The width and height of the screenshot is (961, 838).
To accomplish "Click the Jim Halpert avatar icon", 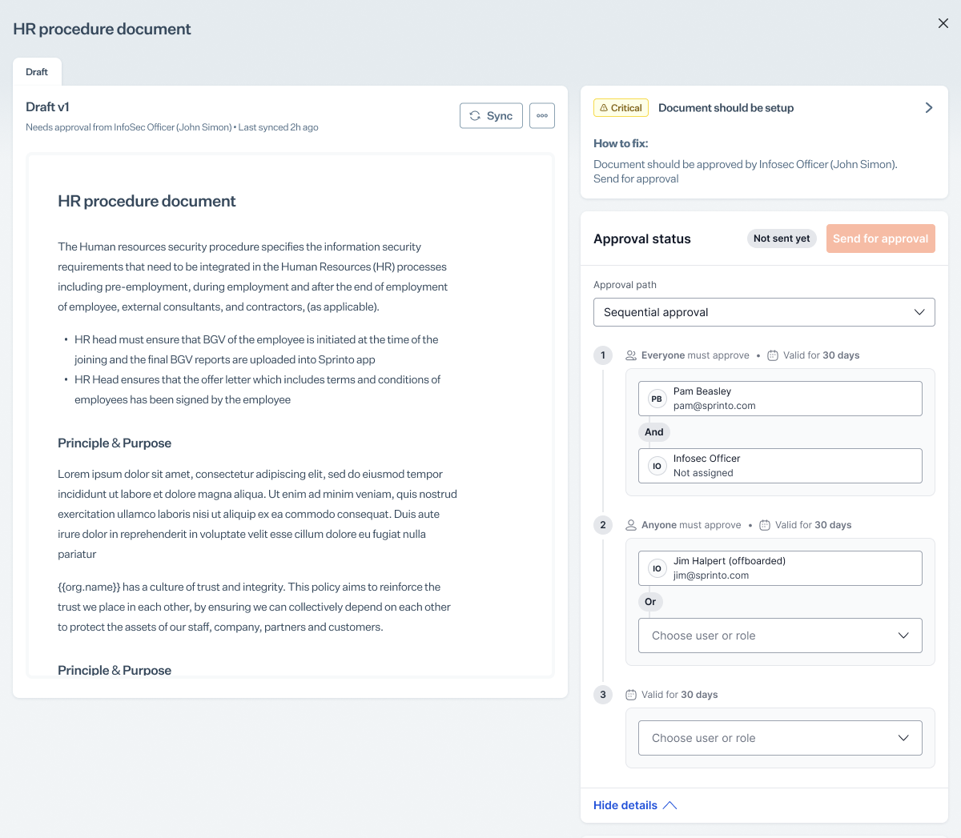I will (x=657, y=568).
